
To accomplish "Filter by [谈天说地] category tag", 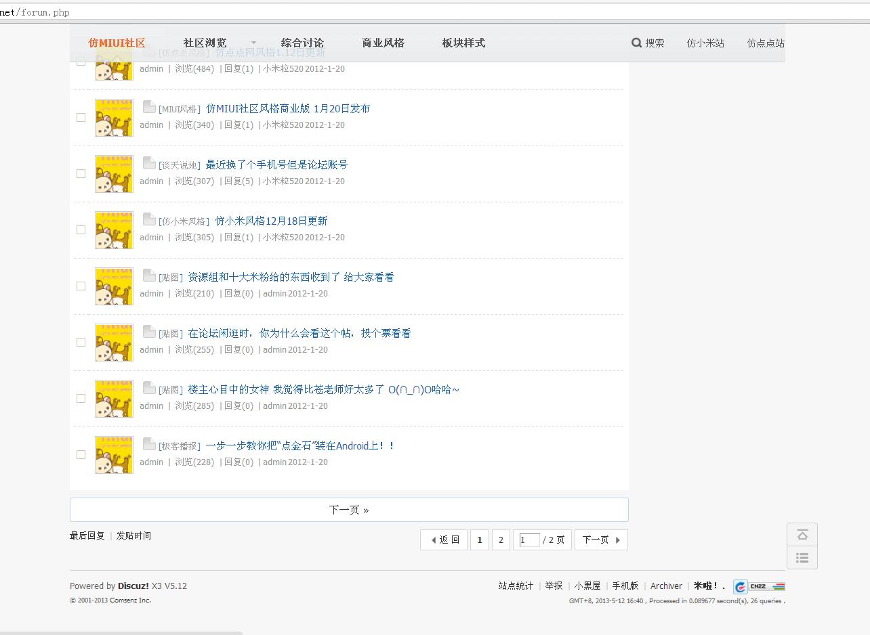I will pyautogui.click(x=180, y=165).
